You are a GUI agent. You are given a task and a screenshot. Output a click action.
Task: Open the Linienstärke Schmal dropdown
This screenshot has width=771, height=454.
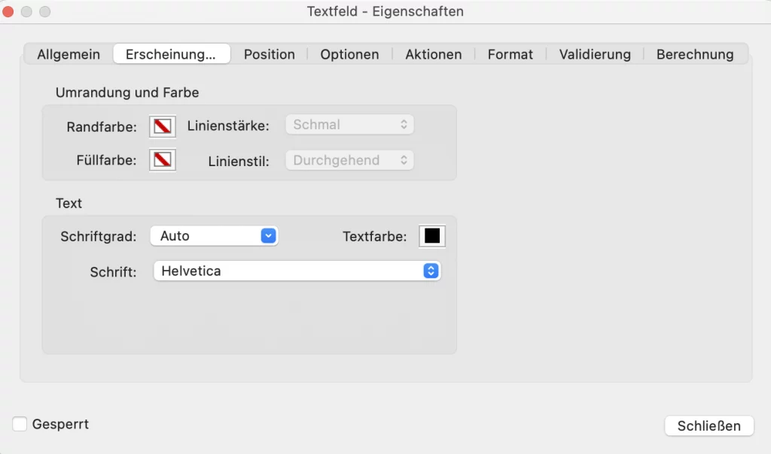(x=349, y=125)
